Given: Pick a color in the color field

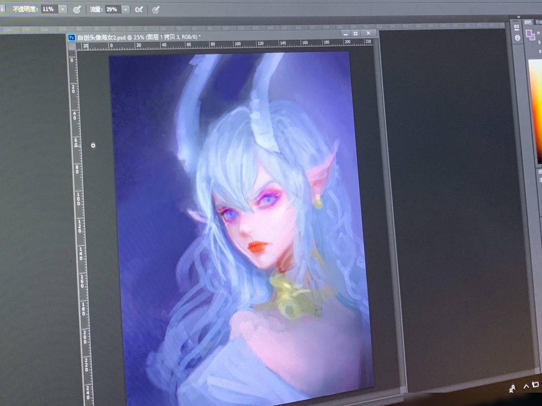Looking at the screenshot, I should click(x=535, y=111).
